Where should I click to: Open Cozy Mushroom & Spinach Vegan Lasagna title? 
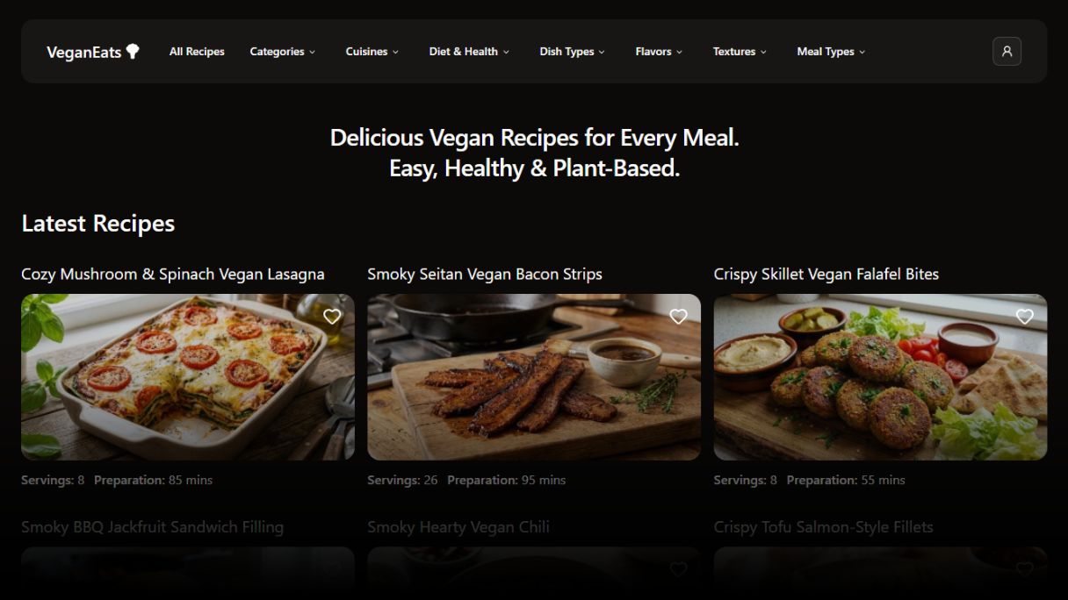pos(173,275)
